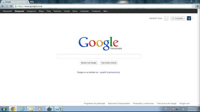This screenshot has height=112, width=200.
Task: Expand the account dropdown arrow
Action: pos(192,18)
